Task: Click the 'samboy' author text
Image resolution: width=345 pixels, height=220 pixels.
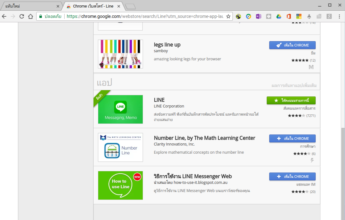Action: (x=161, y=51)
